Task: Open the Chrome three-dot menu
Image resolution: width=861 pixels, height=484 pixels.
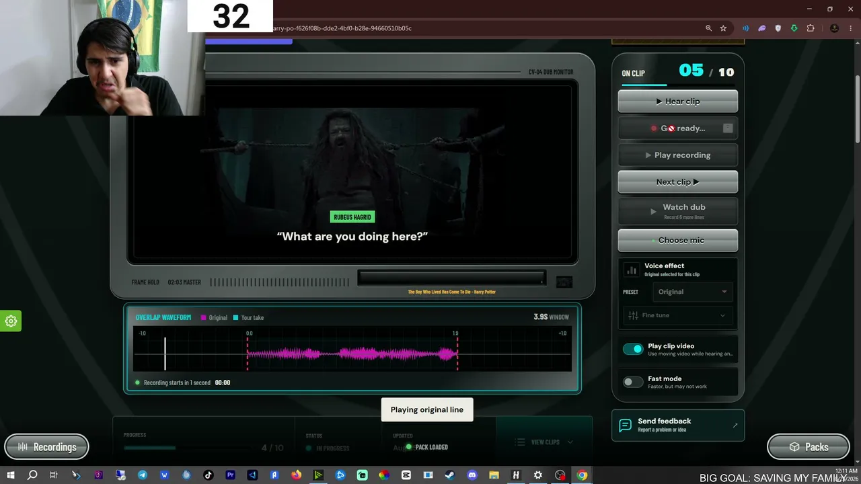Action: tap(850, 28)
